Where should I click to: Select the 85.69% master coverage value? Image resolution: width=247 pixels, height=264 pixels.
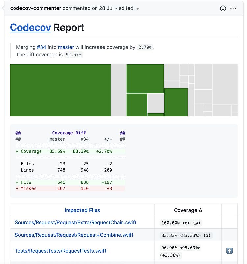(57, 151)
